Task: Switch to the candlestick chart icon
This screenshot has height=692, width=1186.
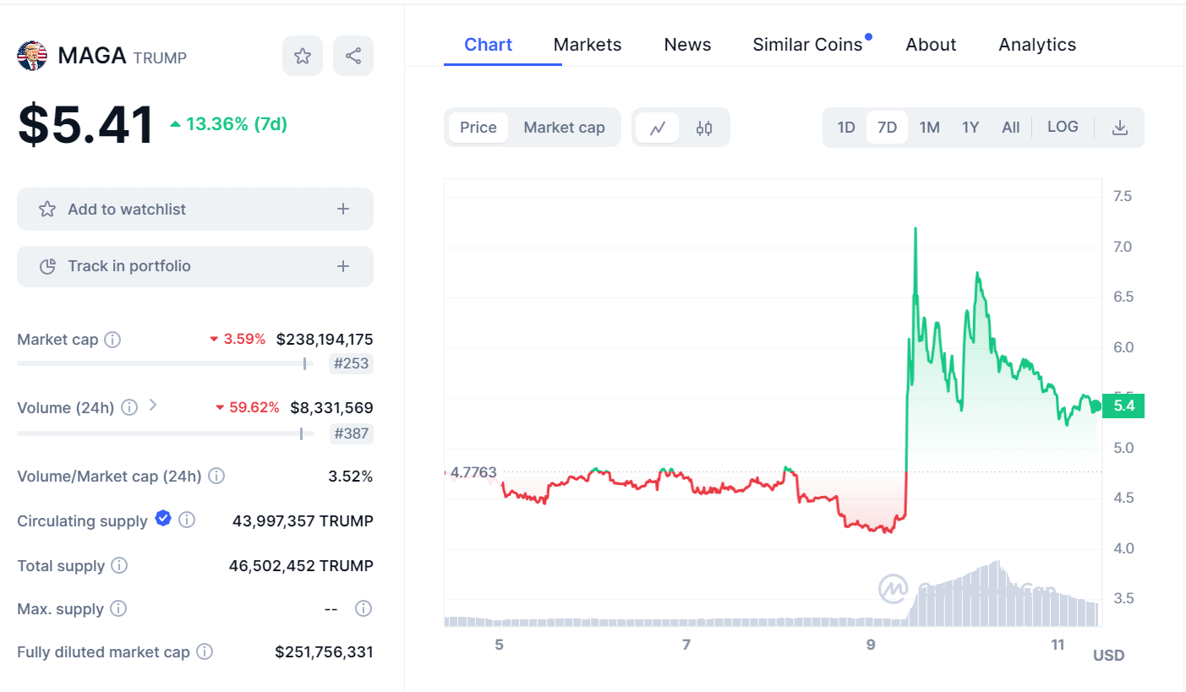Action: click(x=704, y=128)
